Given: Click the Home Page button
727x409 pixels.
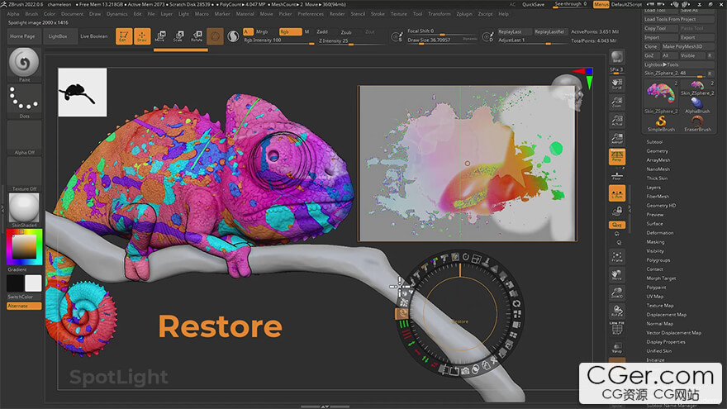Looking at the screenshot, I should pyautogui.click(x=22, y=36).
